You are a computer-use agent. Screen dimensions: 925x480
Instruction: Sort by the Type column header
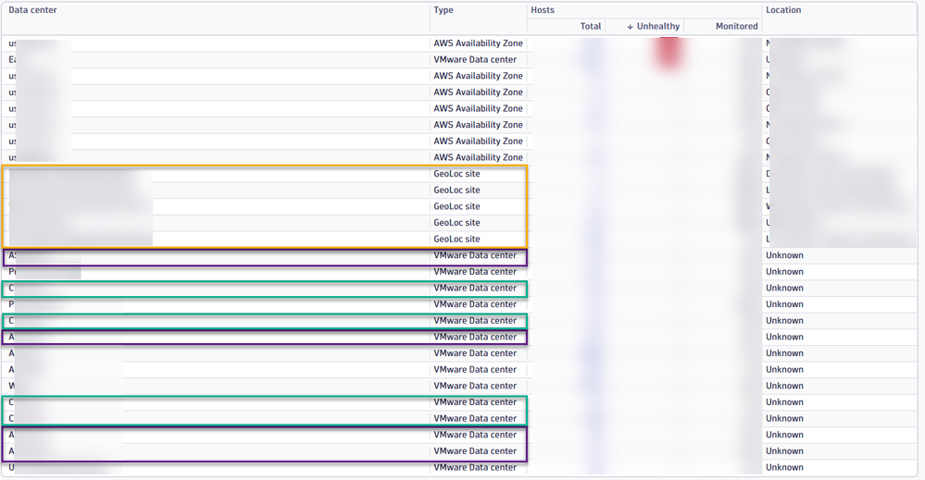[x=444, y=10]
